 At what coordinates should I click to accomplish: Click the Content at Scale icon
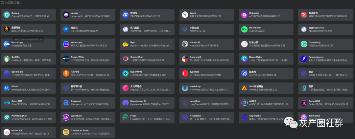66,132
